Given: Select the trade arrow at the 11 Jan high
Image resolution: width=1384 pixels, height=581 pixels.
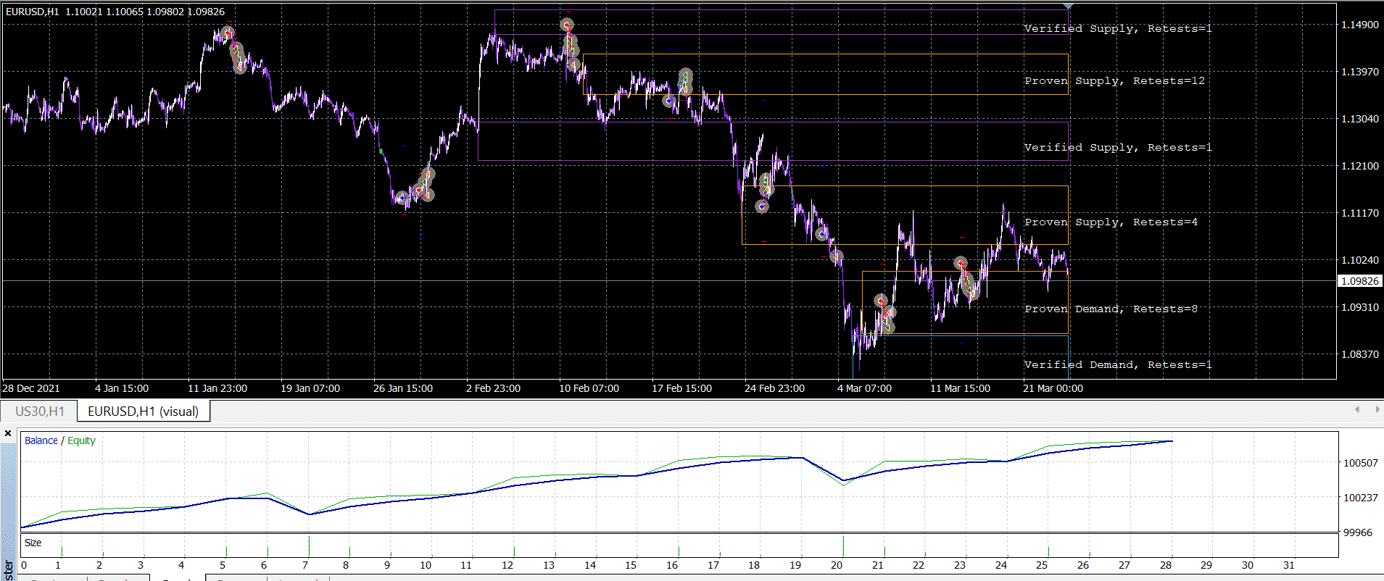Looking at the screenshot, I should click(228, 33).
